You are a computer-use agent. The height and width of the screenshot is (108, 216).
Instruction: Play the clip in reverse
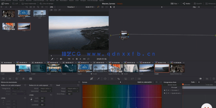click(x=73, y=59)
